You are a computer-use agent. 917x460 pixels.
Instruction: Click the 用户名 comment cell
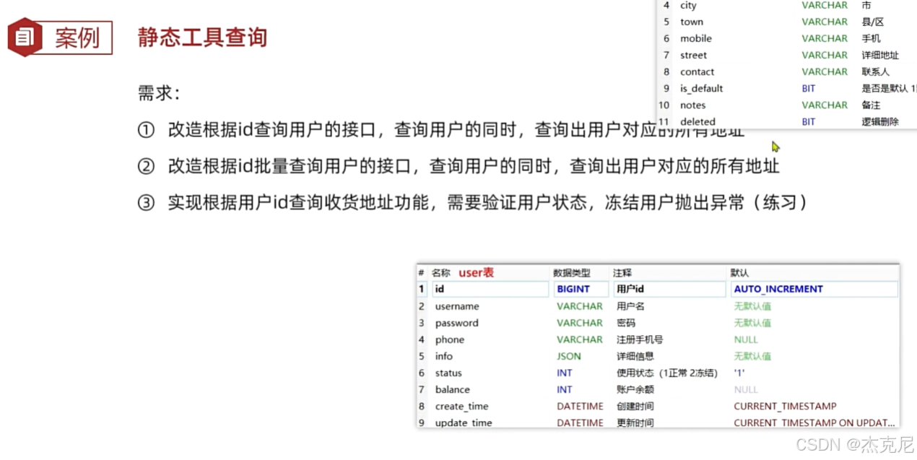[630, 306]
